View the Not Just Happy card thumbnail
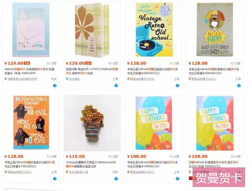Viewport: 252px width, 191px height. click(x=215, y=29)
